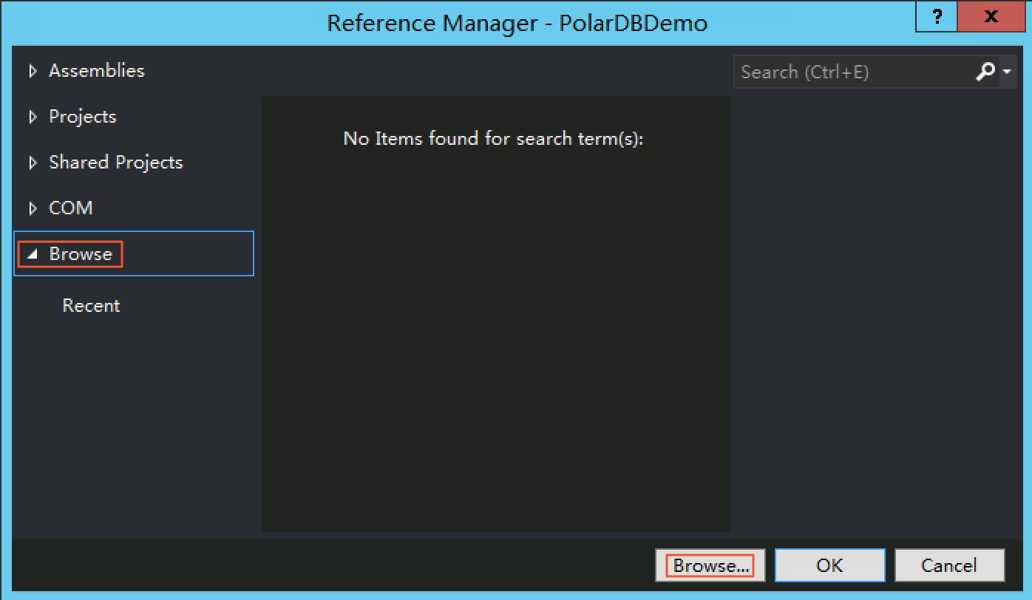The height and width of the screenshot is (600, 1032).
Task: Click the disclosure triangle beside Assemblies
Action: [33, 70]
